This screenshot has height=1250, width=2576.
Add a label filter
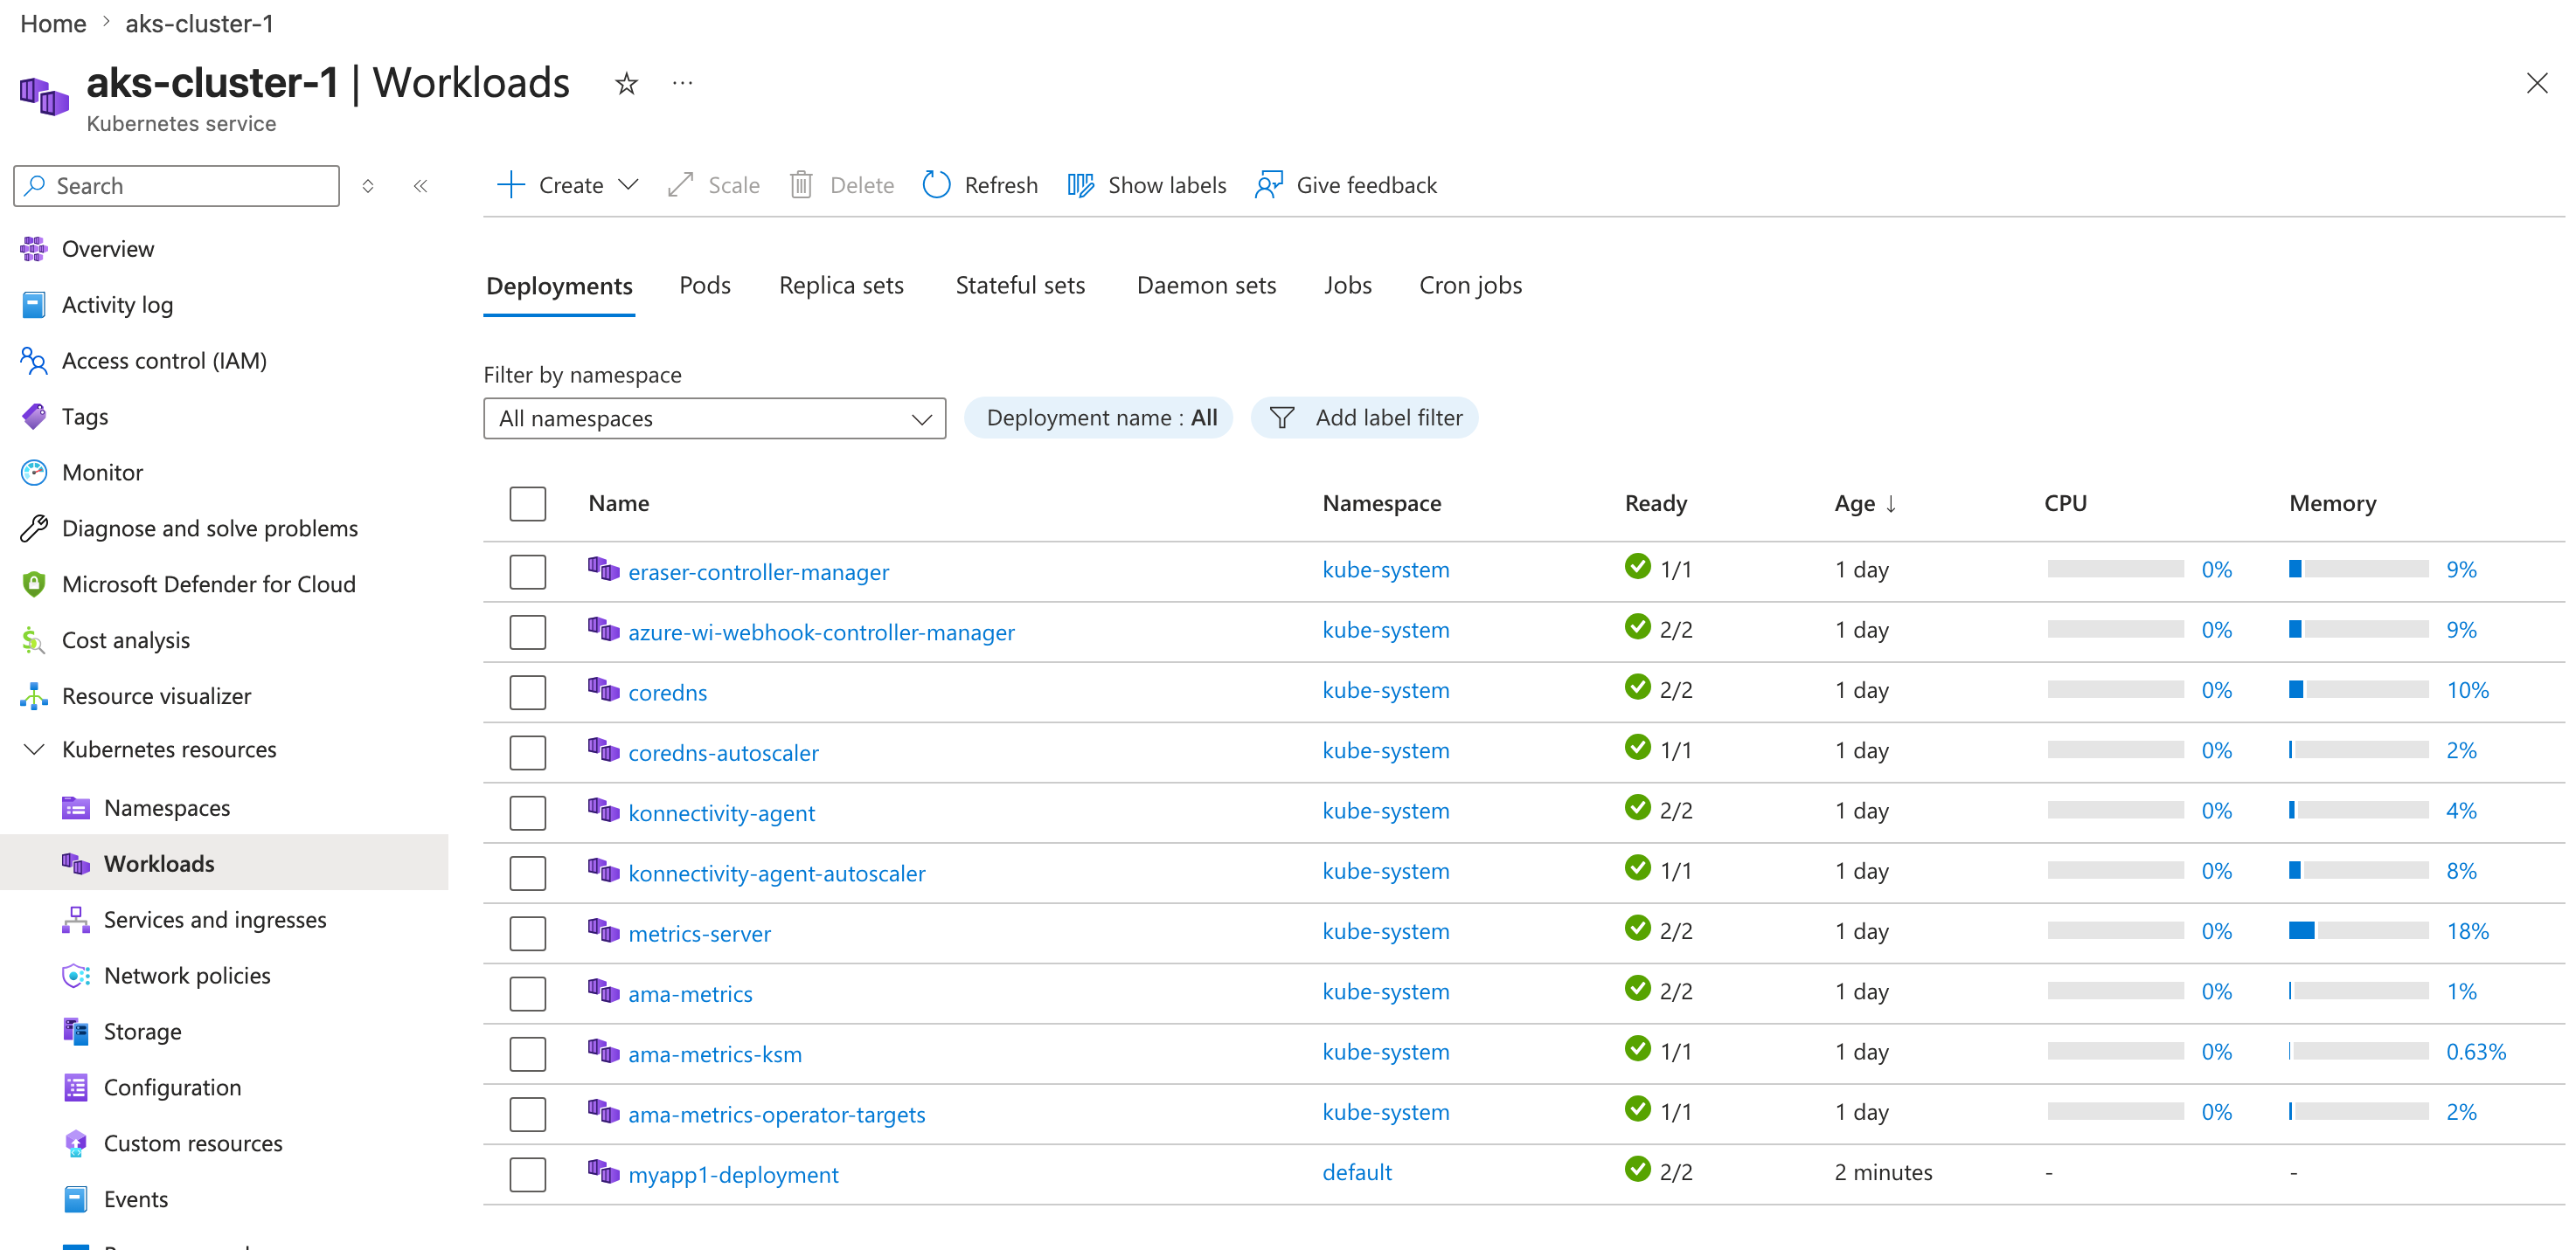[1364, 418]
